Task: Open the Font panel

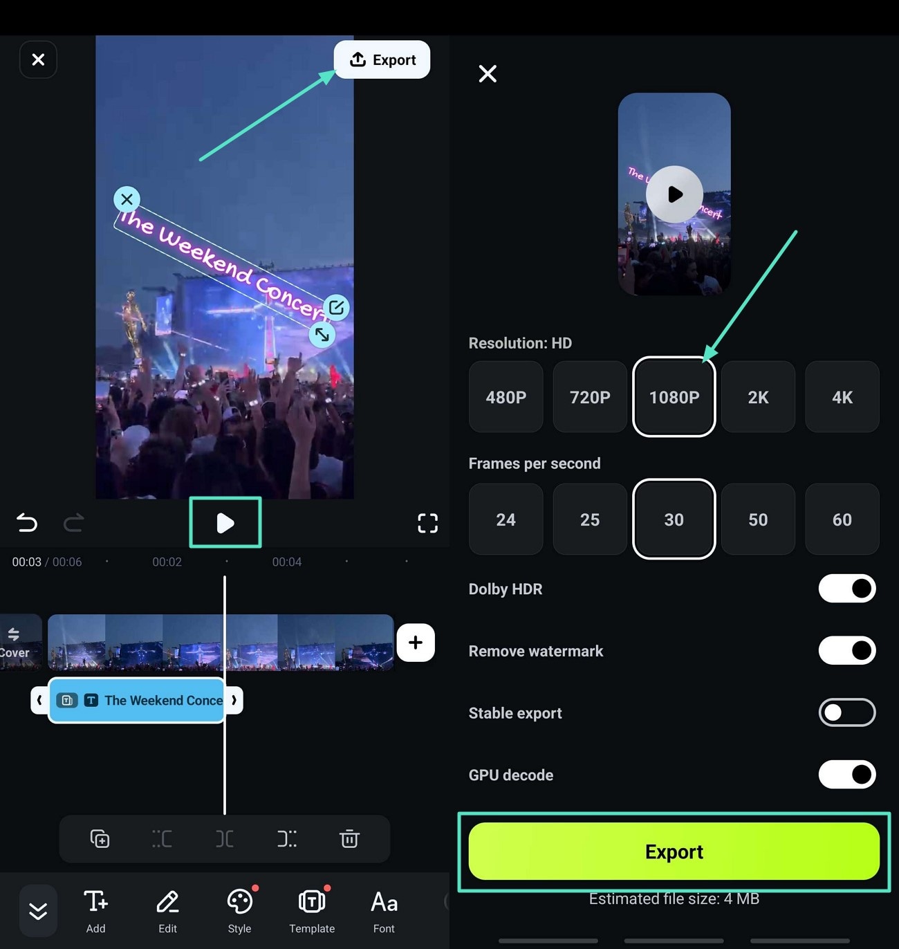Action: (x=384, y=912)
